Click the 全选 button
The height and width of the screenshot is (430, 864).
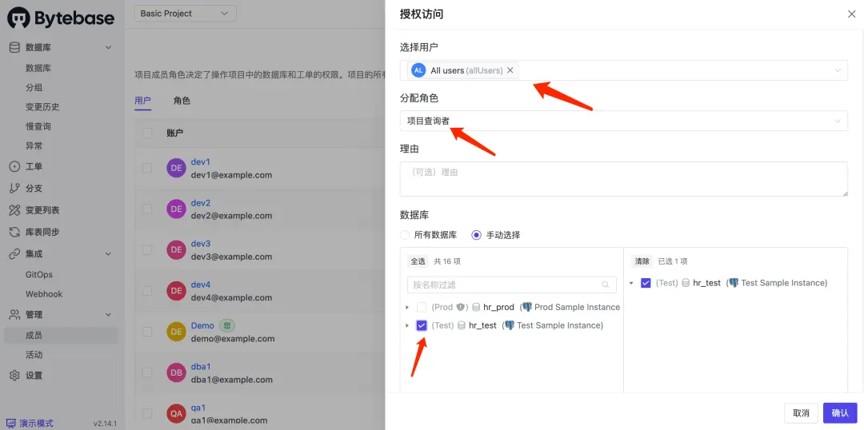coord(418,261)
